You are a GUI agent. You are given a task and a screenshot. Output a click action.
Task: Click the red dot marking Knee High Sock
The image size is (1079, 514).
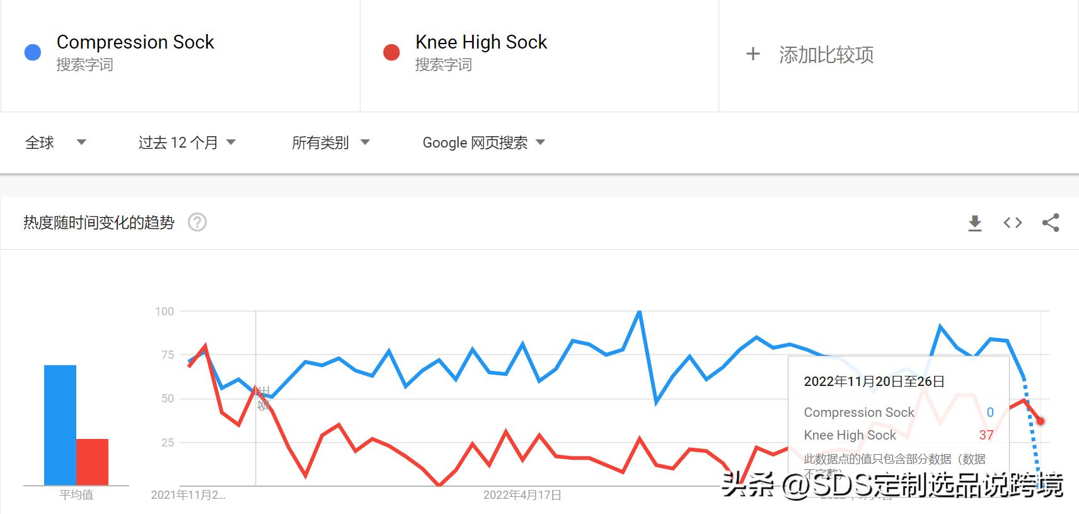click(x=391, y=52)
